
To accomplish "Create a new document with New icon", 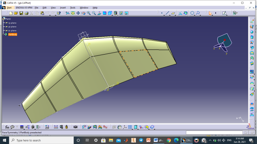I will point(11,13).
